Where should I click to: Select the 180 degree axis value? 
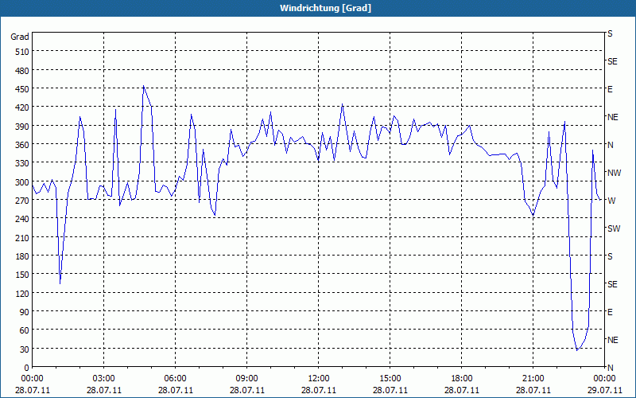22,256
